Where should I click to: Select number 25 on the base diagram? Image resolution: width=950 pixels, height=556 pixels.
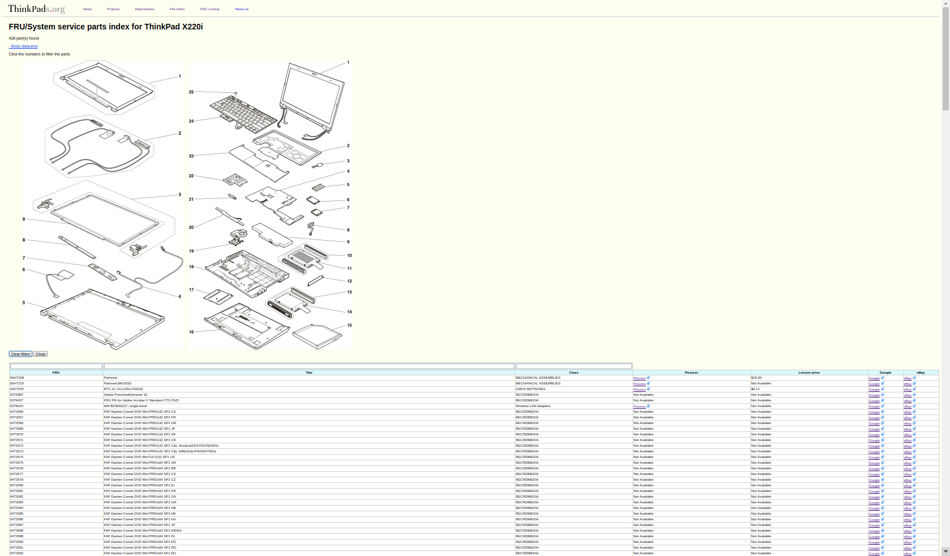pyautogui.click(x=191, y=92)
